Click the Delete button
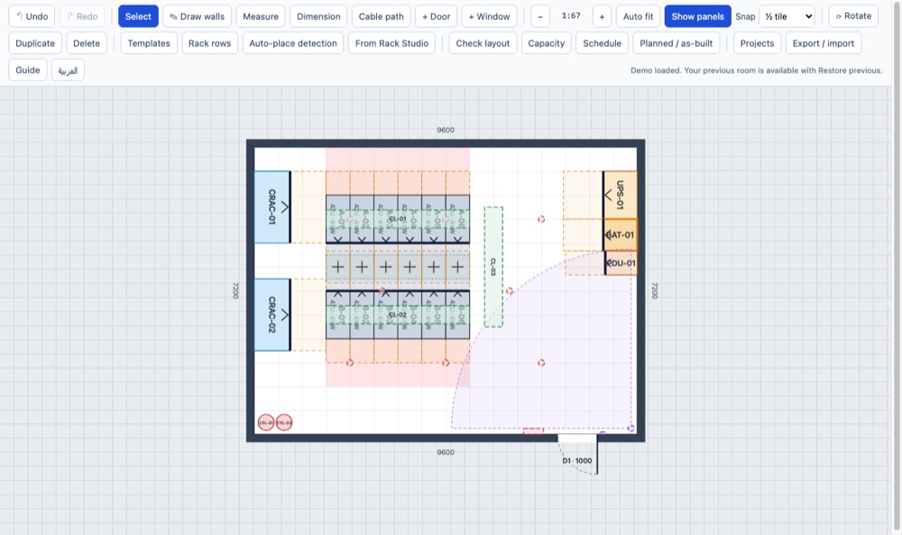The image size is (902, 535). tap(87, 43)
